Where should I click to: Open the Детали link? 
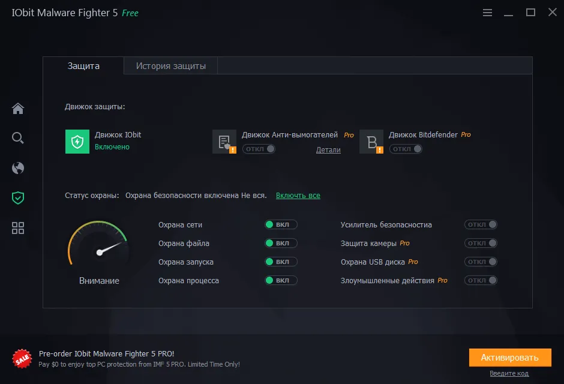(328, 150)
